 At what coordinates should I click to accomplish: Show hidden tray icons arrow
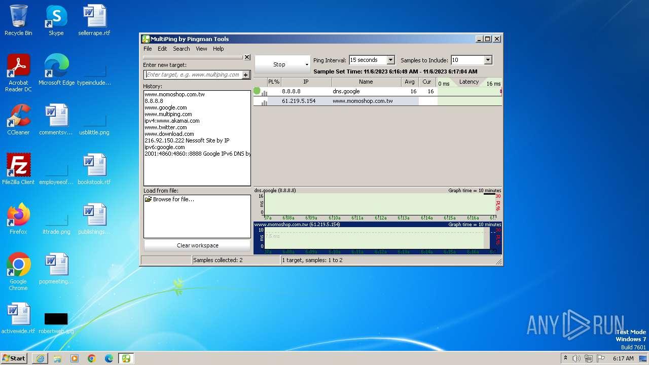click(565, 358)
